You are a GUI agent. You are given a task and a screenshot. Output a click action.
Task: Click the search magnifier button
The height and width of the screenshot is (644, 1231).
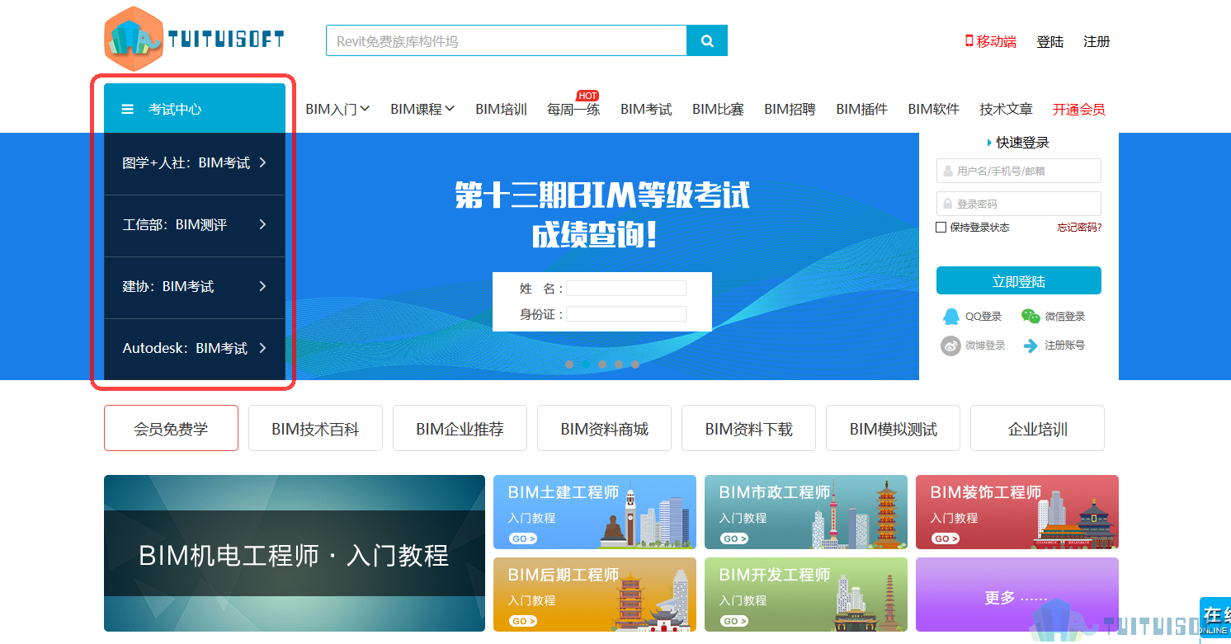(707, 40)
